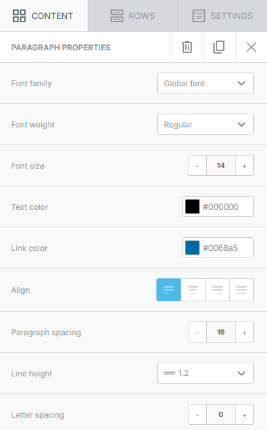Open the Content tab
The width and height of the screenshot is (267, 430).
(x=44, y=16)
